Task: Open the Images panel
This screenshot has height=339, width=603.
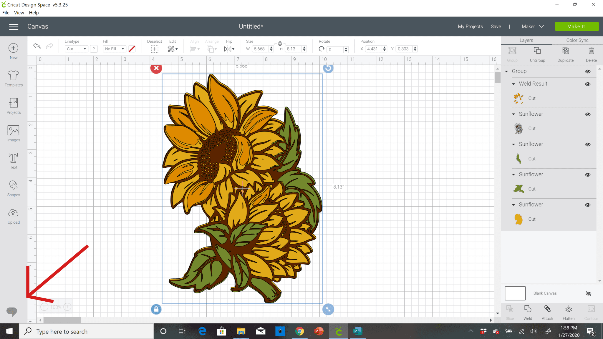Action: tap(13, 133)
